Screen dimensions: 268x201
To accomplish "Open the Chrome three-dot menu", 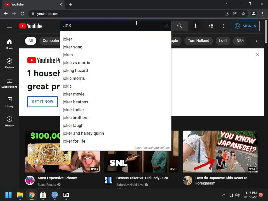I will pos(262,14).
